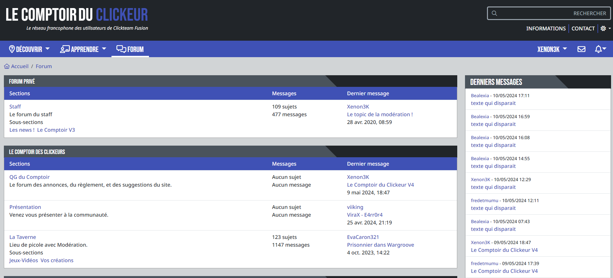Click the Le Comptoir du Clickeur logo

coord(77,15)
